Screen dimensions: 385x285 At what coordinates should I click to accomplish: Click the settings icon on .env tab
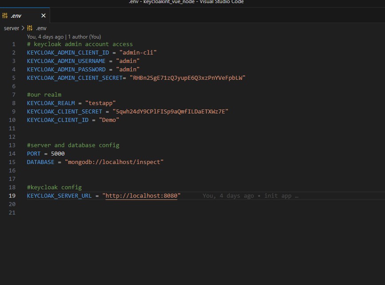[x=5, y=16]
